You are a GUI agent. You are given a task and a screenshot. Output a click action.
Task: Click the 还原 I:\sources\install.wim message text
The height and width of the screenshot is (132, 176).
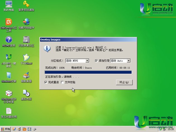[x=81, y=47]
